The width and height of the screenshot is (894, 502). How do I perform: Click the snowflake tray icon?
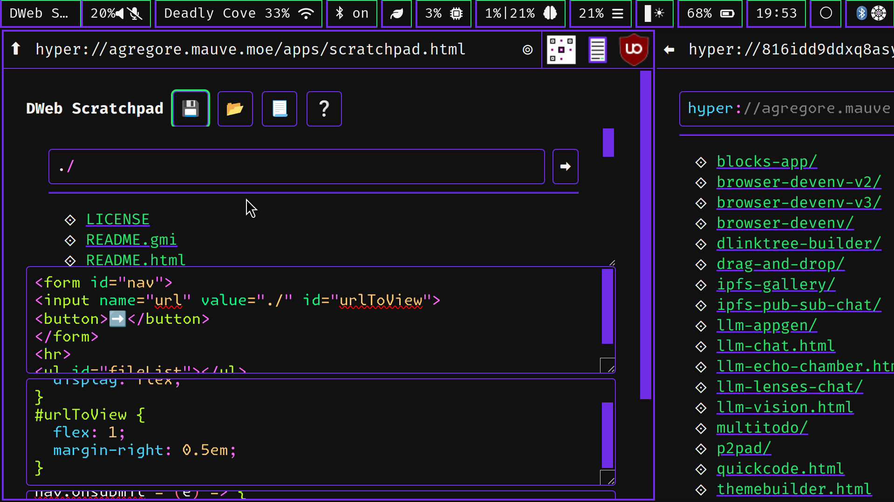[x=879, y=13]
